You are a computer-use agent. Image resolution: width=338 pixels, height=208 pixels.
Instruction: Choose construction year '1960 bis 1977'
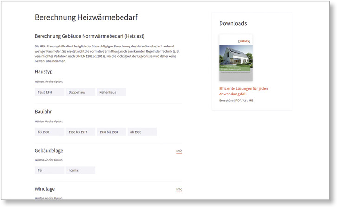tap(80, 132)
